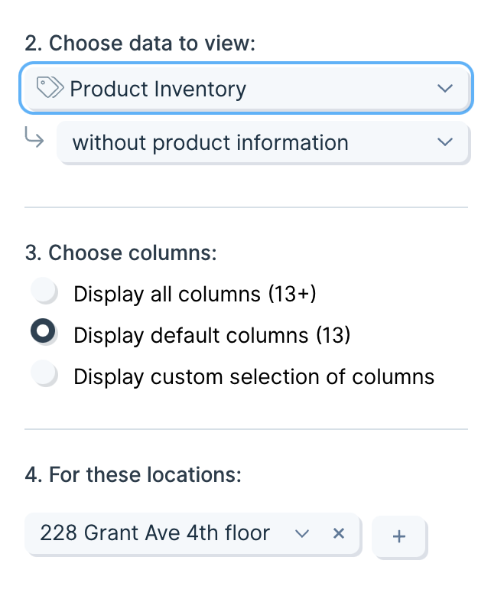Select the 'Display all columns' radio button
The image size is (491, 609).
[44, 290]
